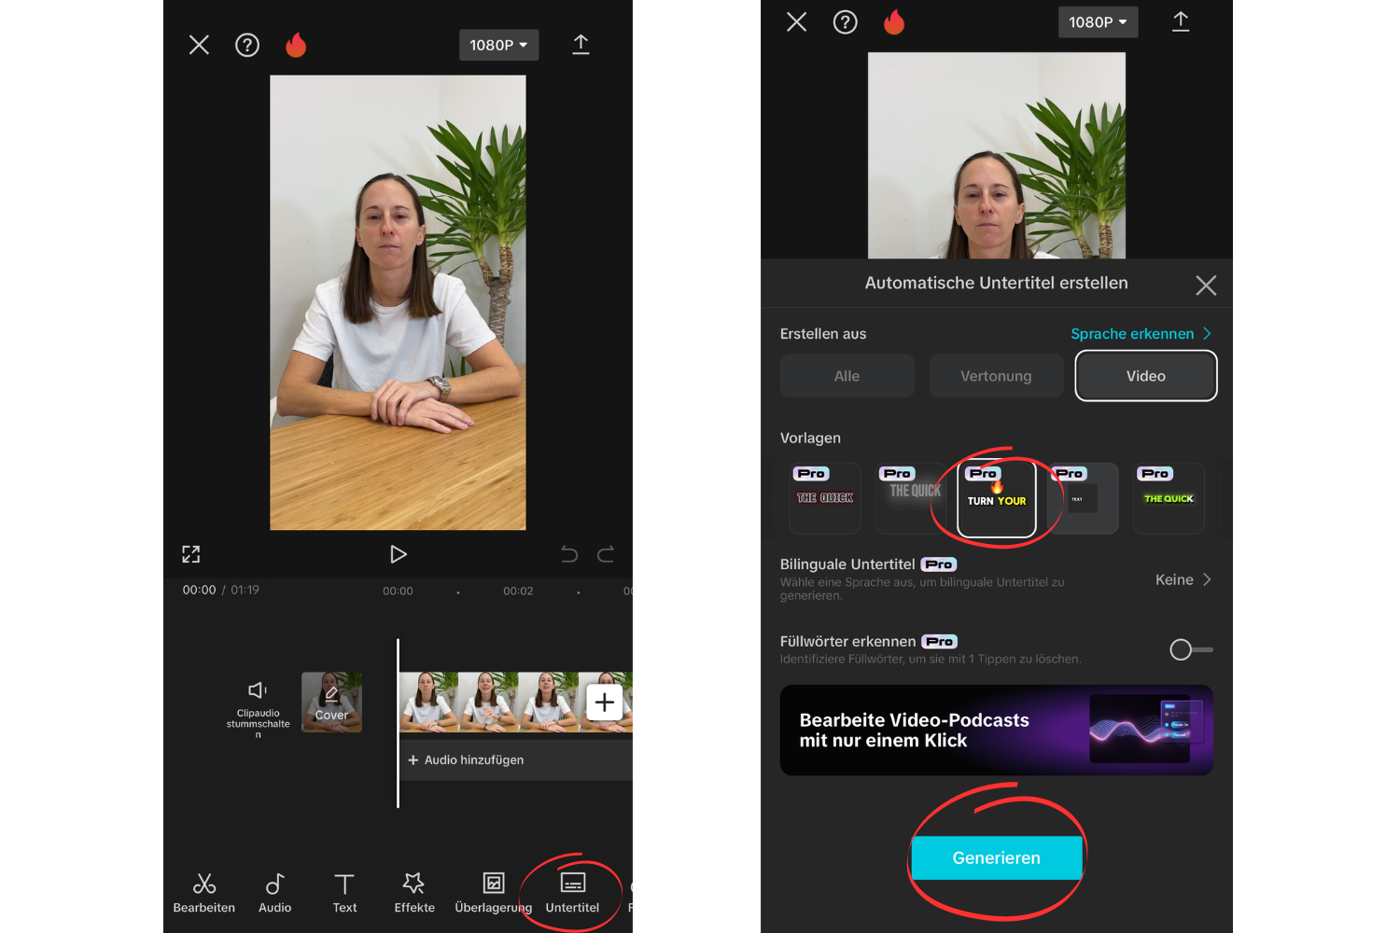Choose the green THE QUICK template
Screen dimensions: 1400x933
tap(1169, 498)
